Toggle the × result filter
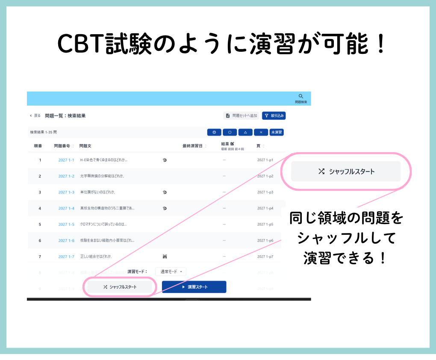This screenshot has width=436, height=360. click(261, 133)
